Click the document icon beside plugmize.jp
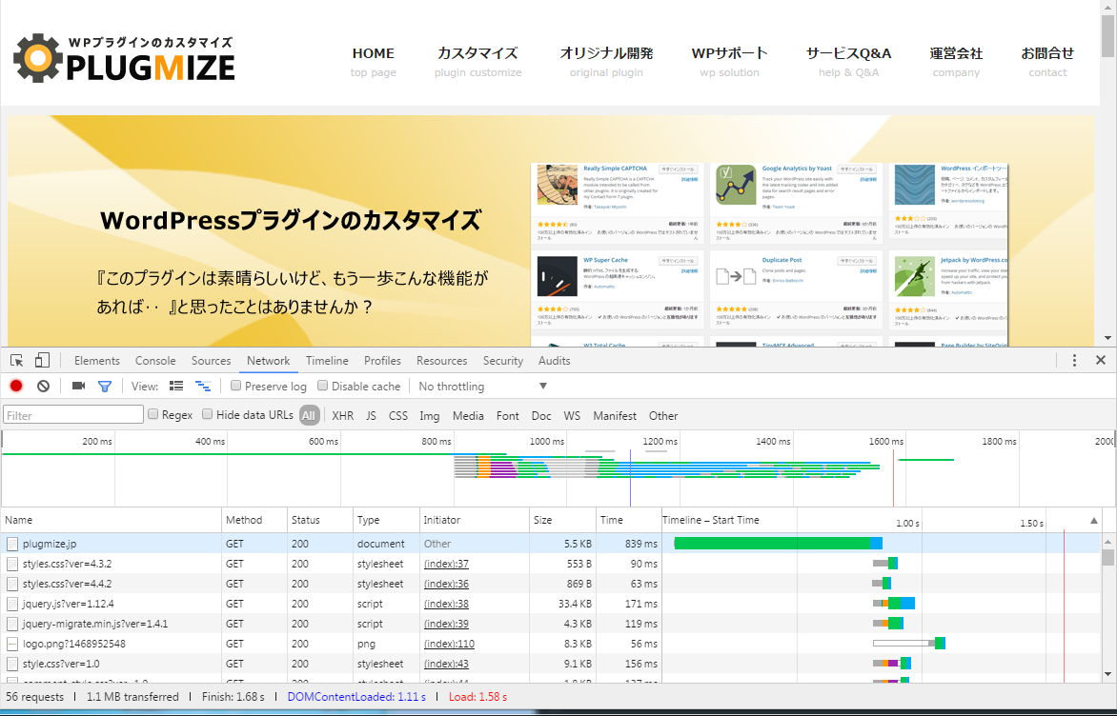The height and width of the screenshot is (716, 1117). click(12, 544)
